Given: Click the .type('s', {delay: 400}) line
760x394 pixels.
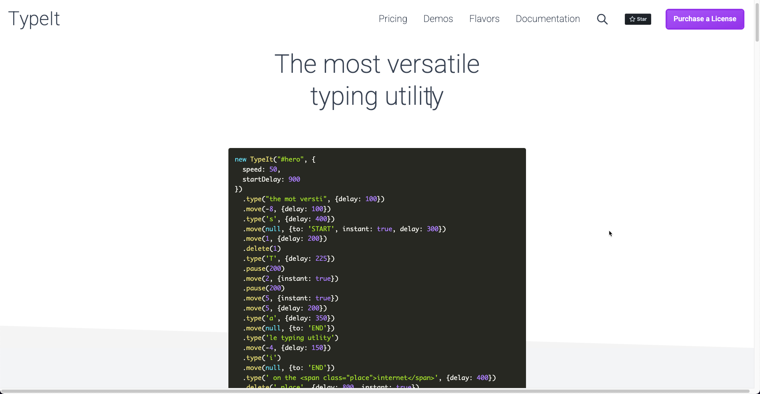Looking at the screenshot, I should click(289, 219).
